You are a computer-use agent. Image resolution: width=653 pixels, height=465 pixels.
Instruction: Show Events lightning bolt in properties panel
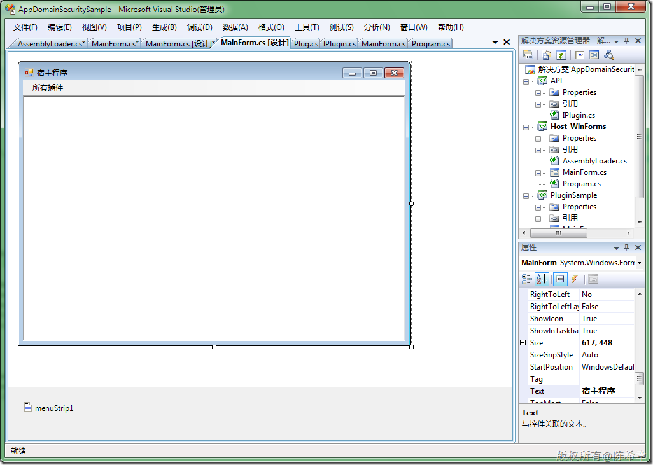(575, 279)
